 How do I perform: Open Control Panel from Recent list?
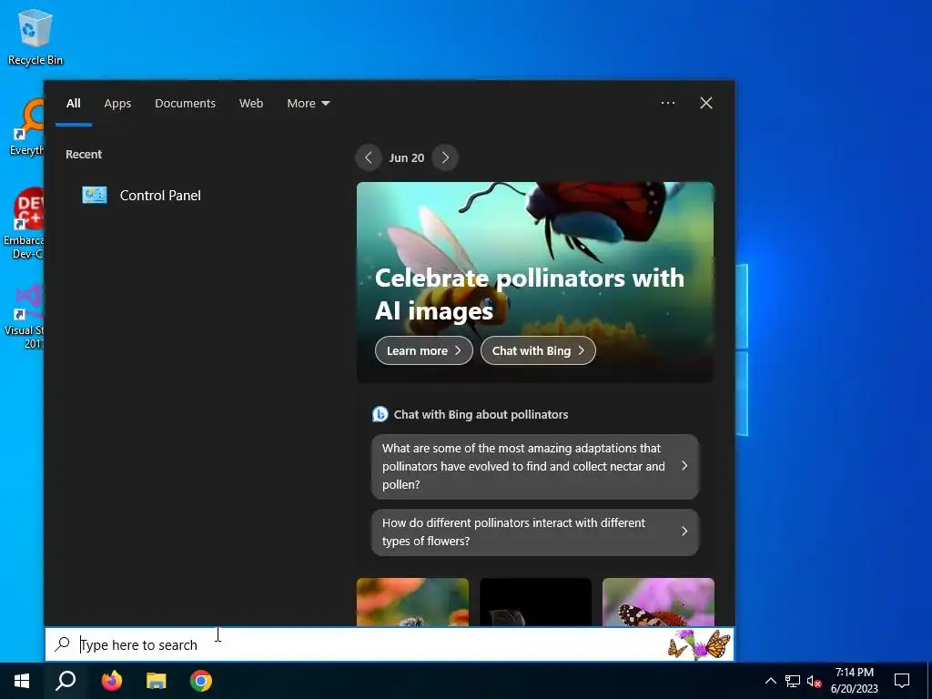[141, 196]
